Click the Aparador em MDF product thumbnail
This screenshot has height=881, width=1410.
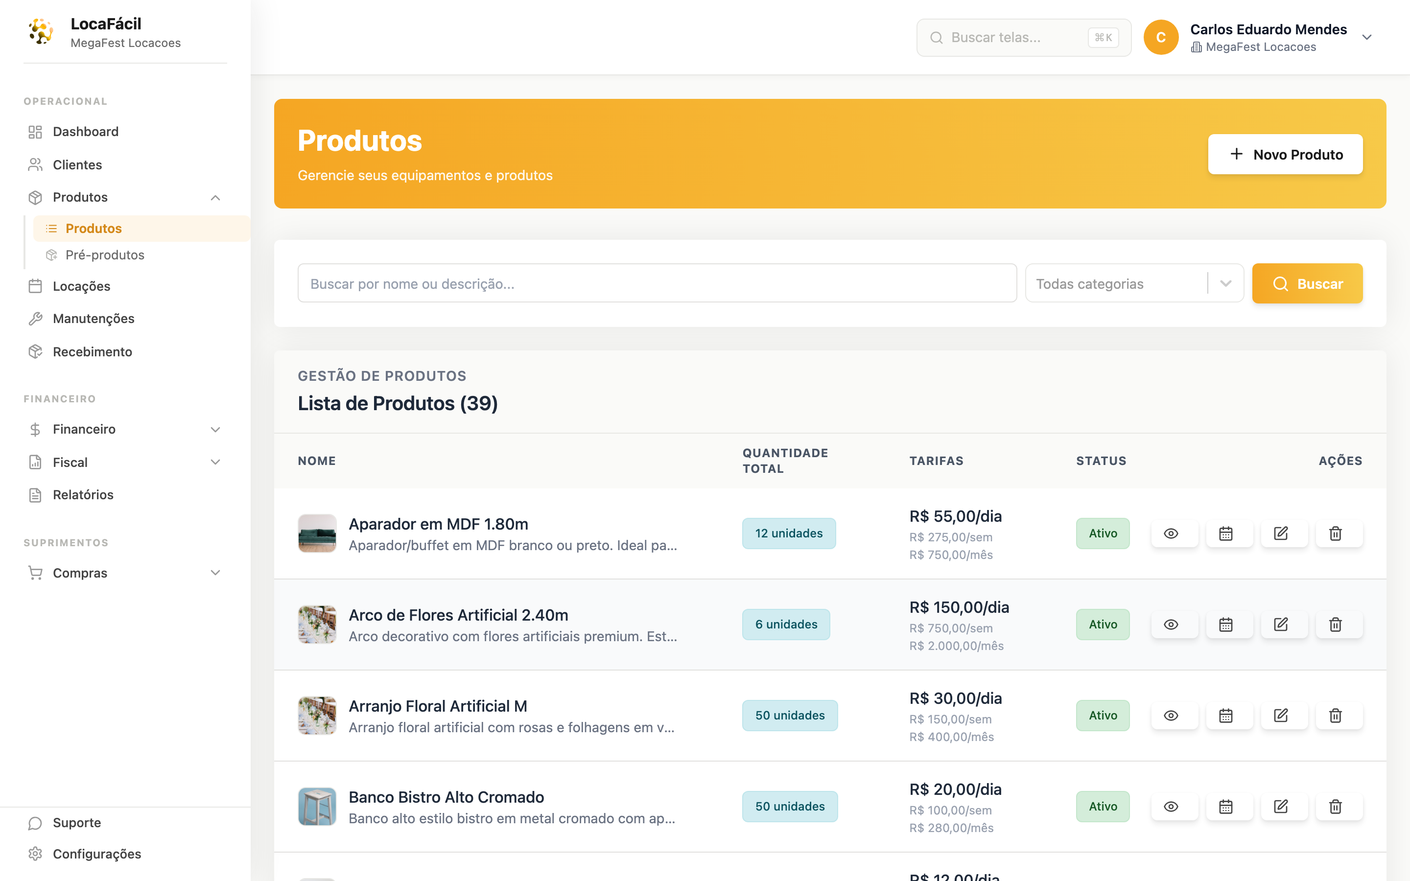pos(317,533)
